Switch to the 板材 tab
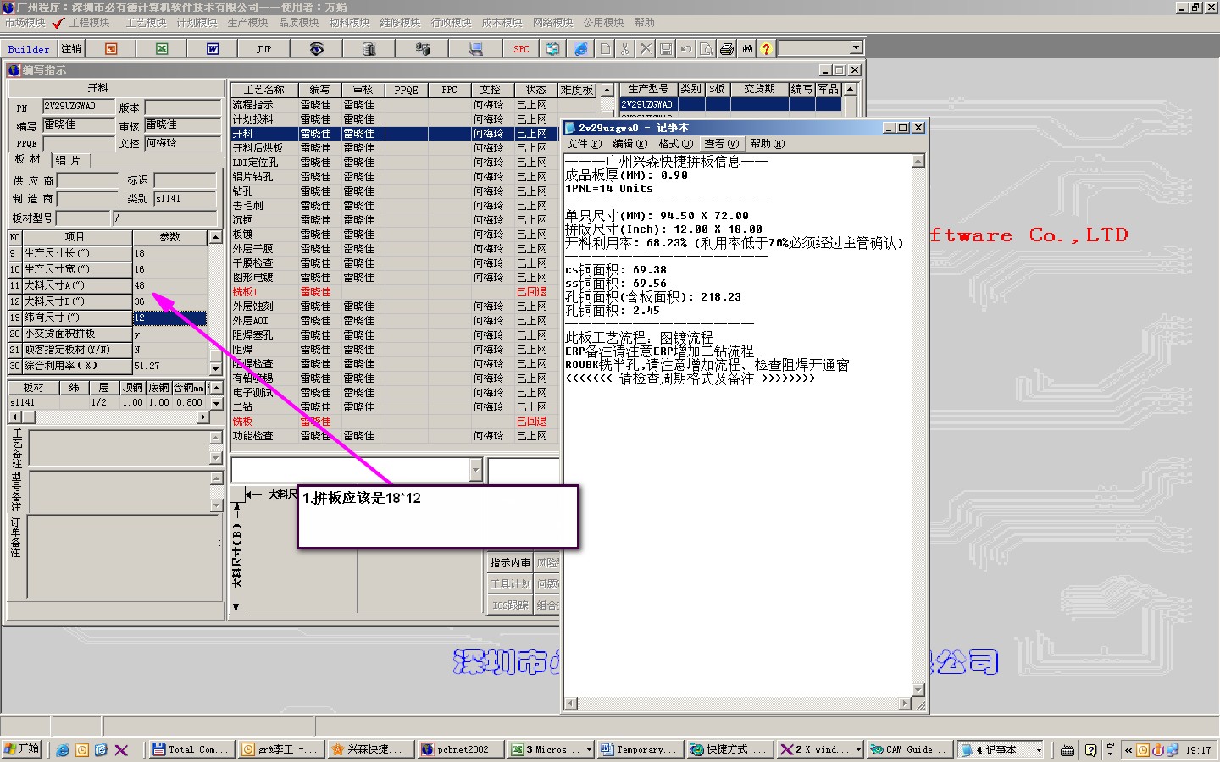This screenshot has width=1220, height=762. point(28,159)
